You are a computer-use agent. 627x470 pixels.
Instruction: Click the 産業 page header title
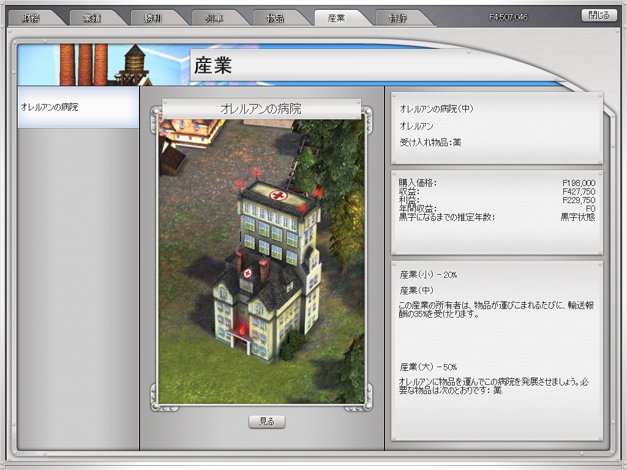pyautogui.click(x=213, y=65)
